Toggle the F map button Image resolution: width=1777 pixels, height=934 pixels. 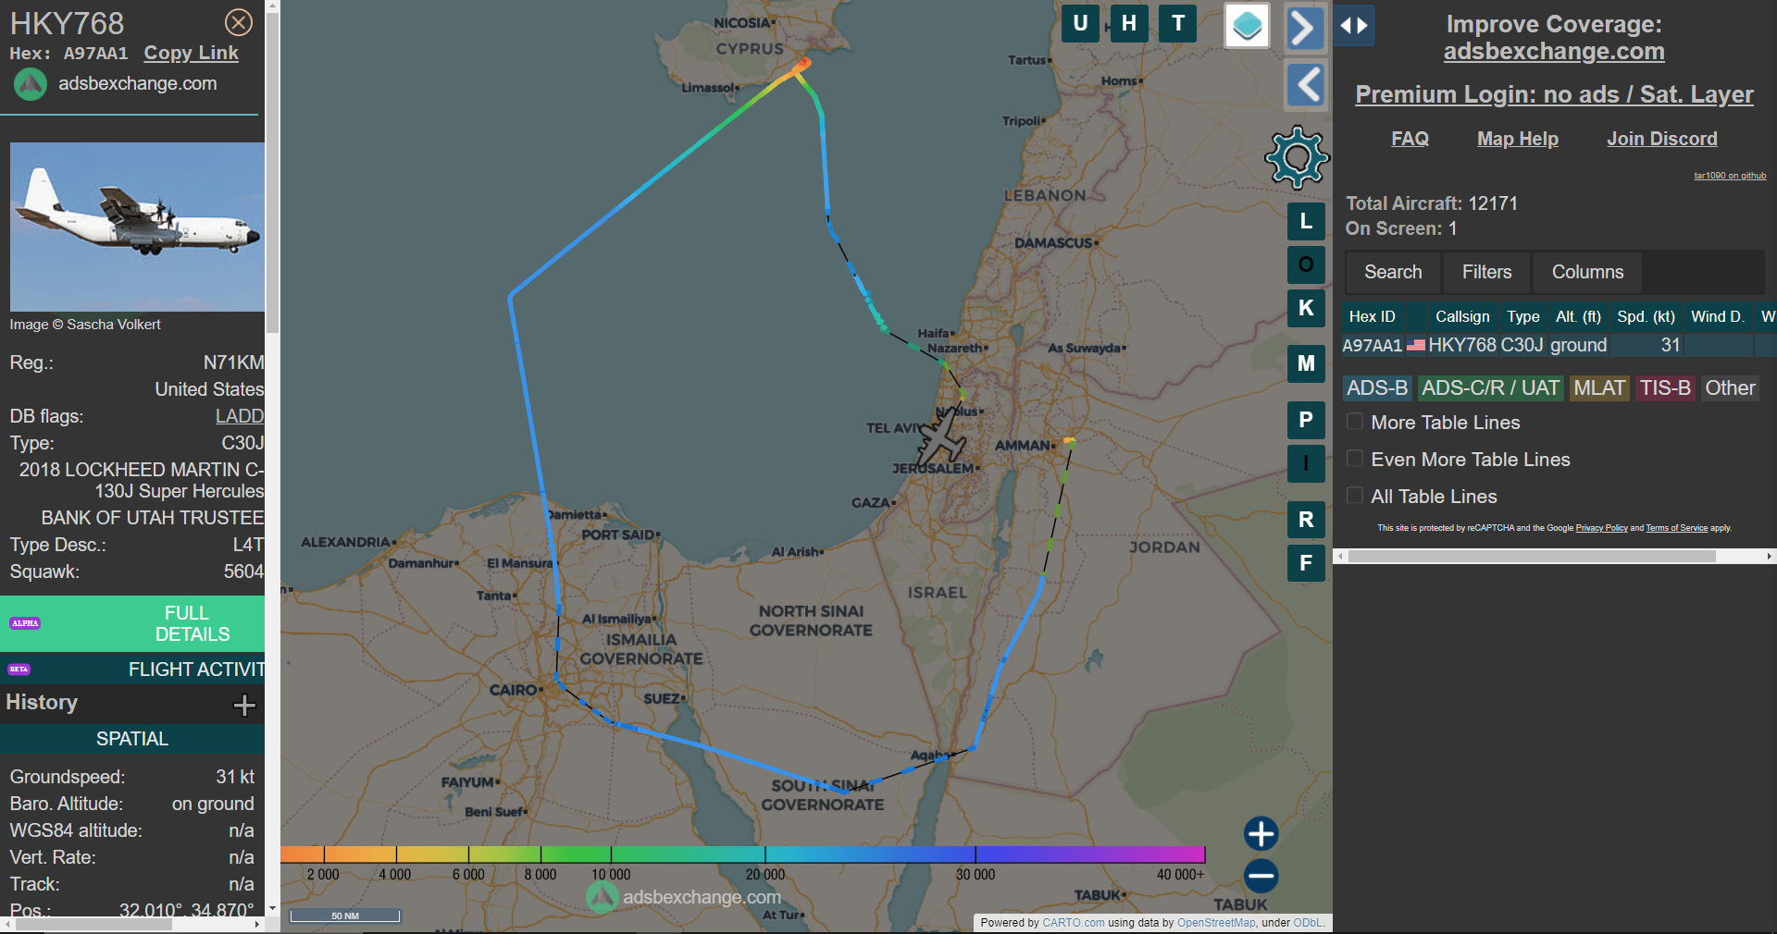click(1306, 563)
